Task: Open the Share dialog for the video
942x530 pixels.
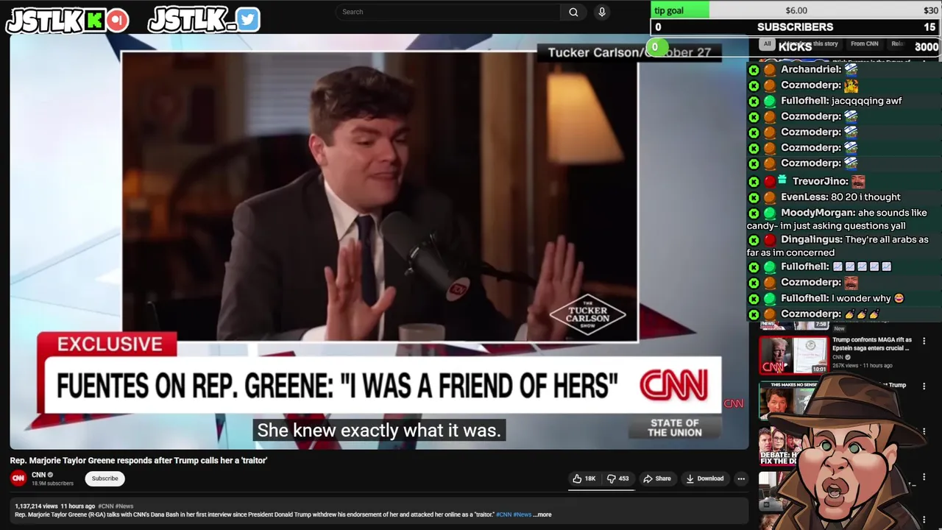Action: pyautogui.click(x=657, y=478)
